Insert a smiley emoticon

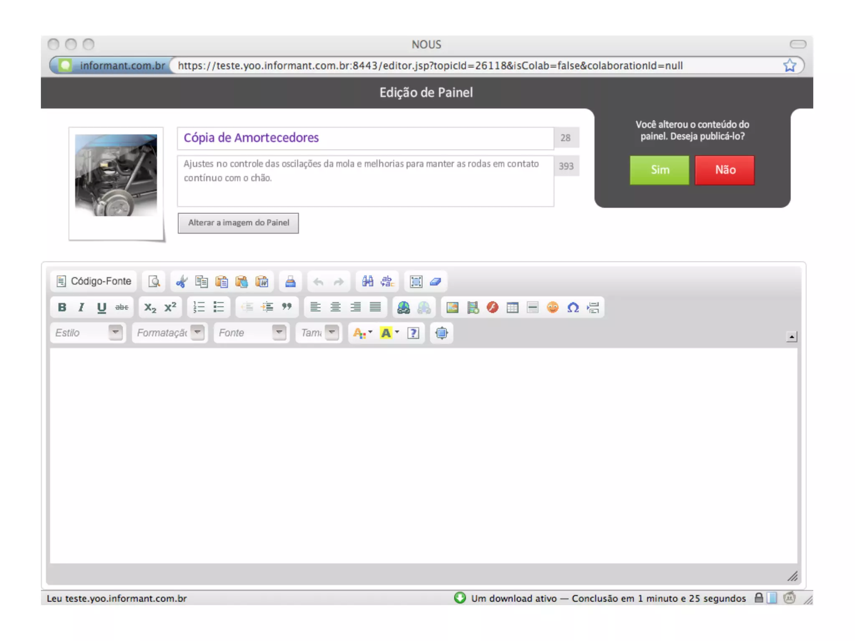click(553, 308)
